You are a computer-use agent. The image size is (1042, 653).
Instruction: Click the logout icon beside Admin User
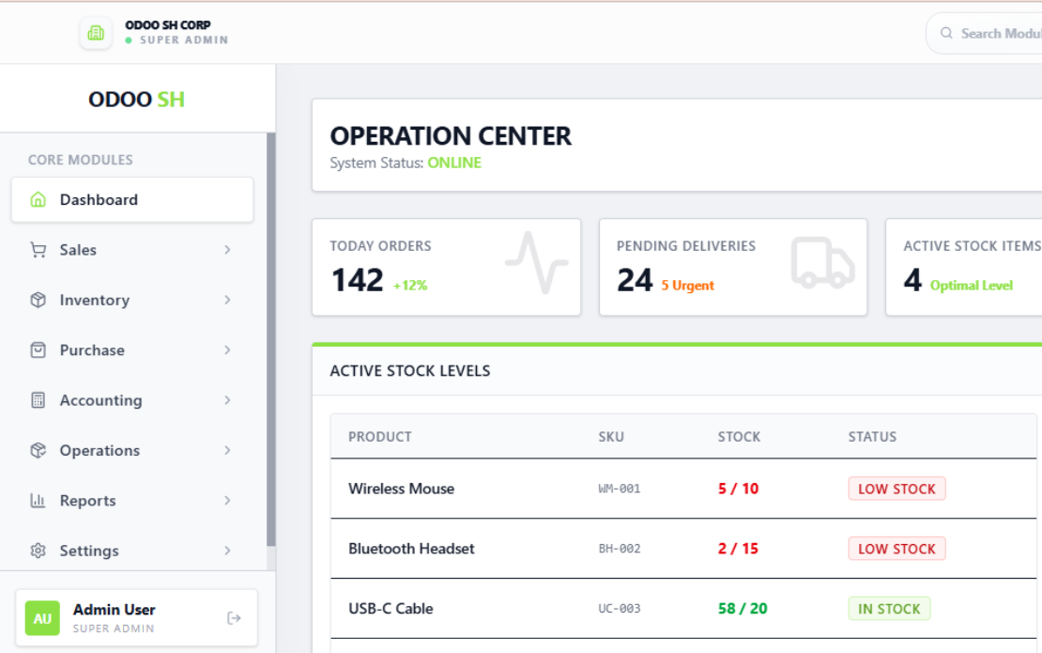pyautogui.click(x=234, y=618)
